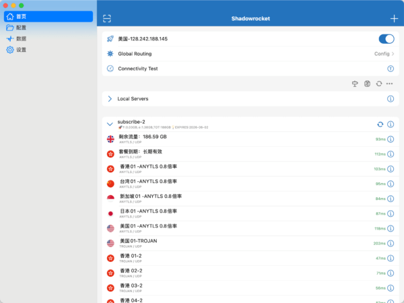Click the 47ms latency of 香港 01-2
This screenshot has height=303, width=404.
click(x=380, y=258)
